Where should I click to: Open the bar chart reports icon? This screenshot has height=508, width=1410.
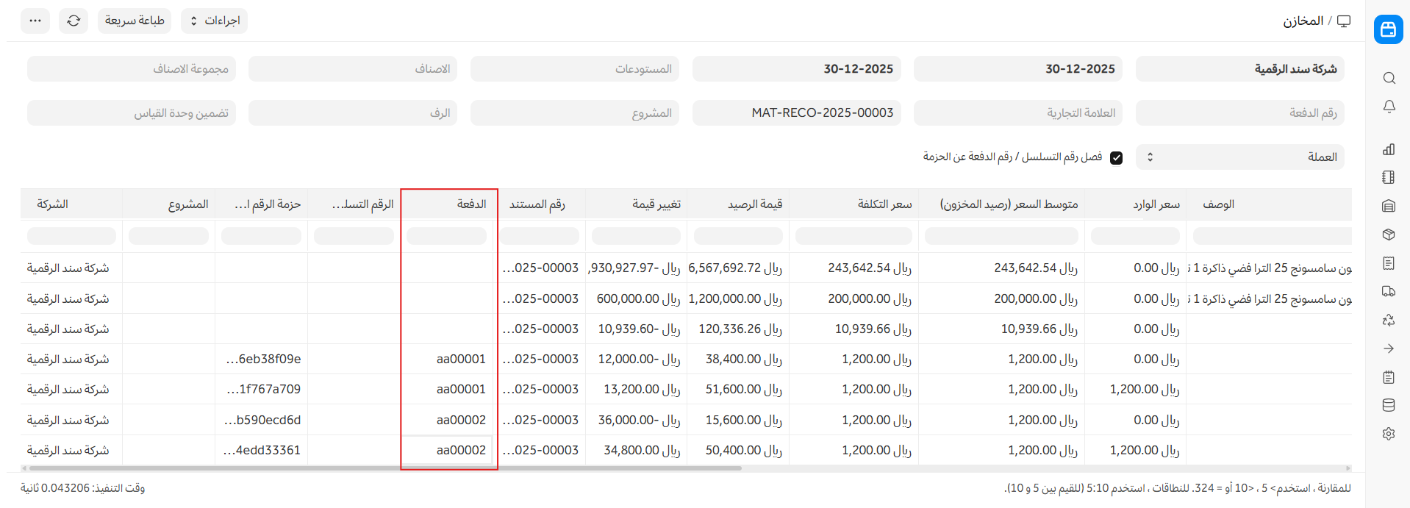click(x=1388, y=149)
